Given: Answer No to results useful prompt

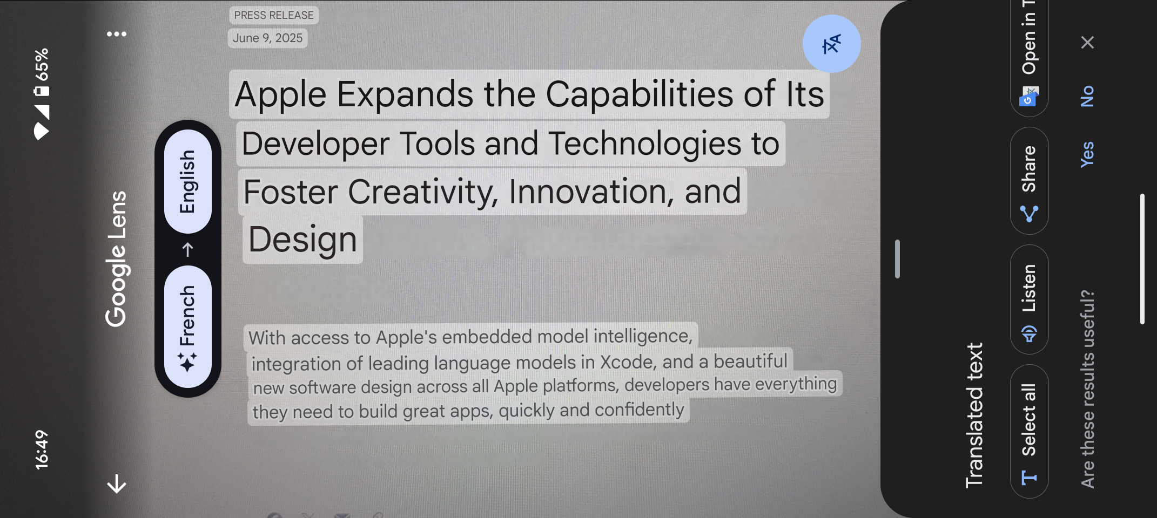Looking at the screenshot, I should (1087, 97).
